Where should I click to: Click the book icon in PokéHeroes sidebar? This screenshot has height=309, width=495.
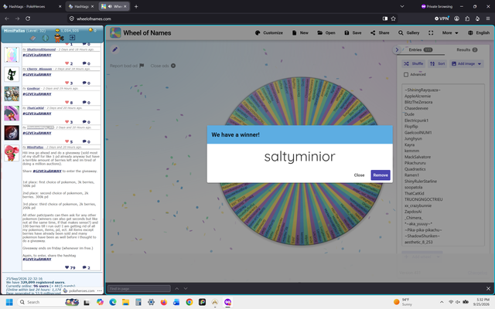pos(32,38)
